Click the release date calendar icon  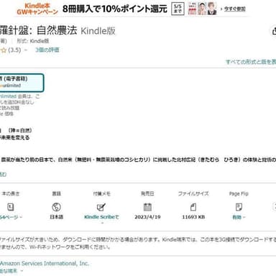click(x=147, y=207)
